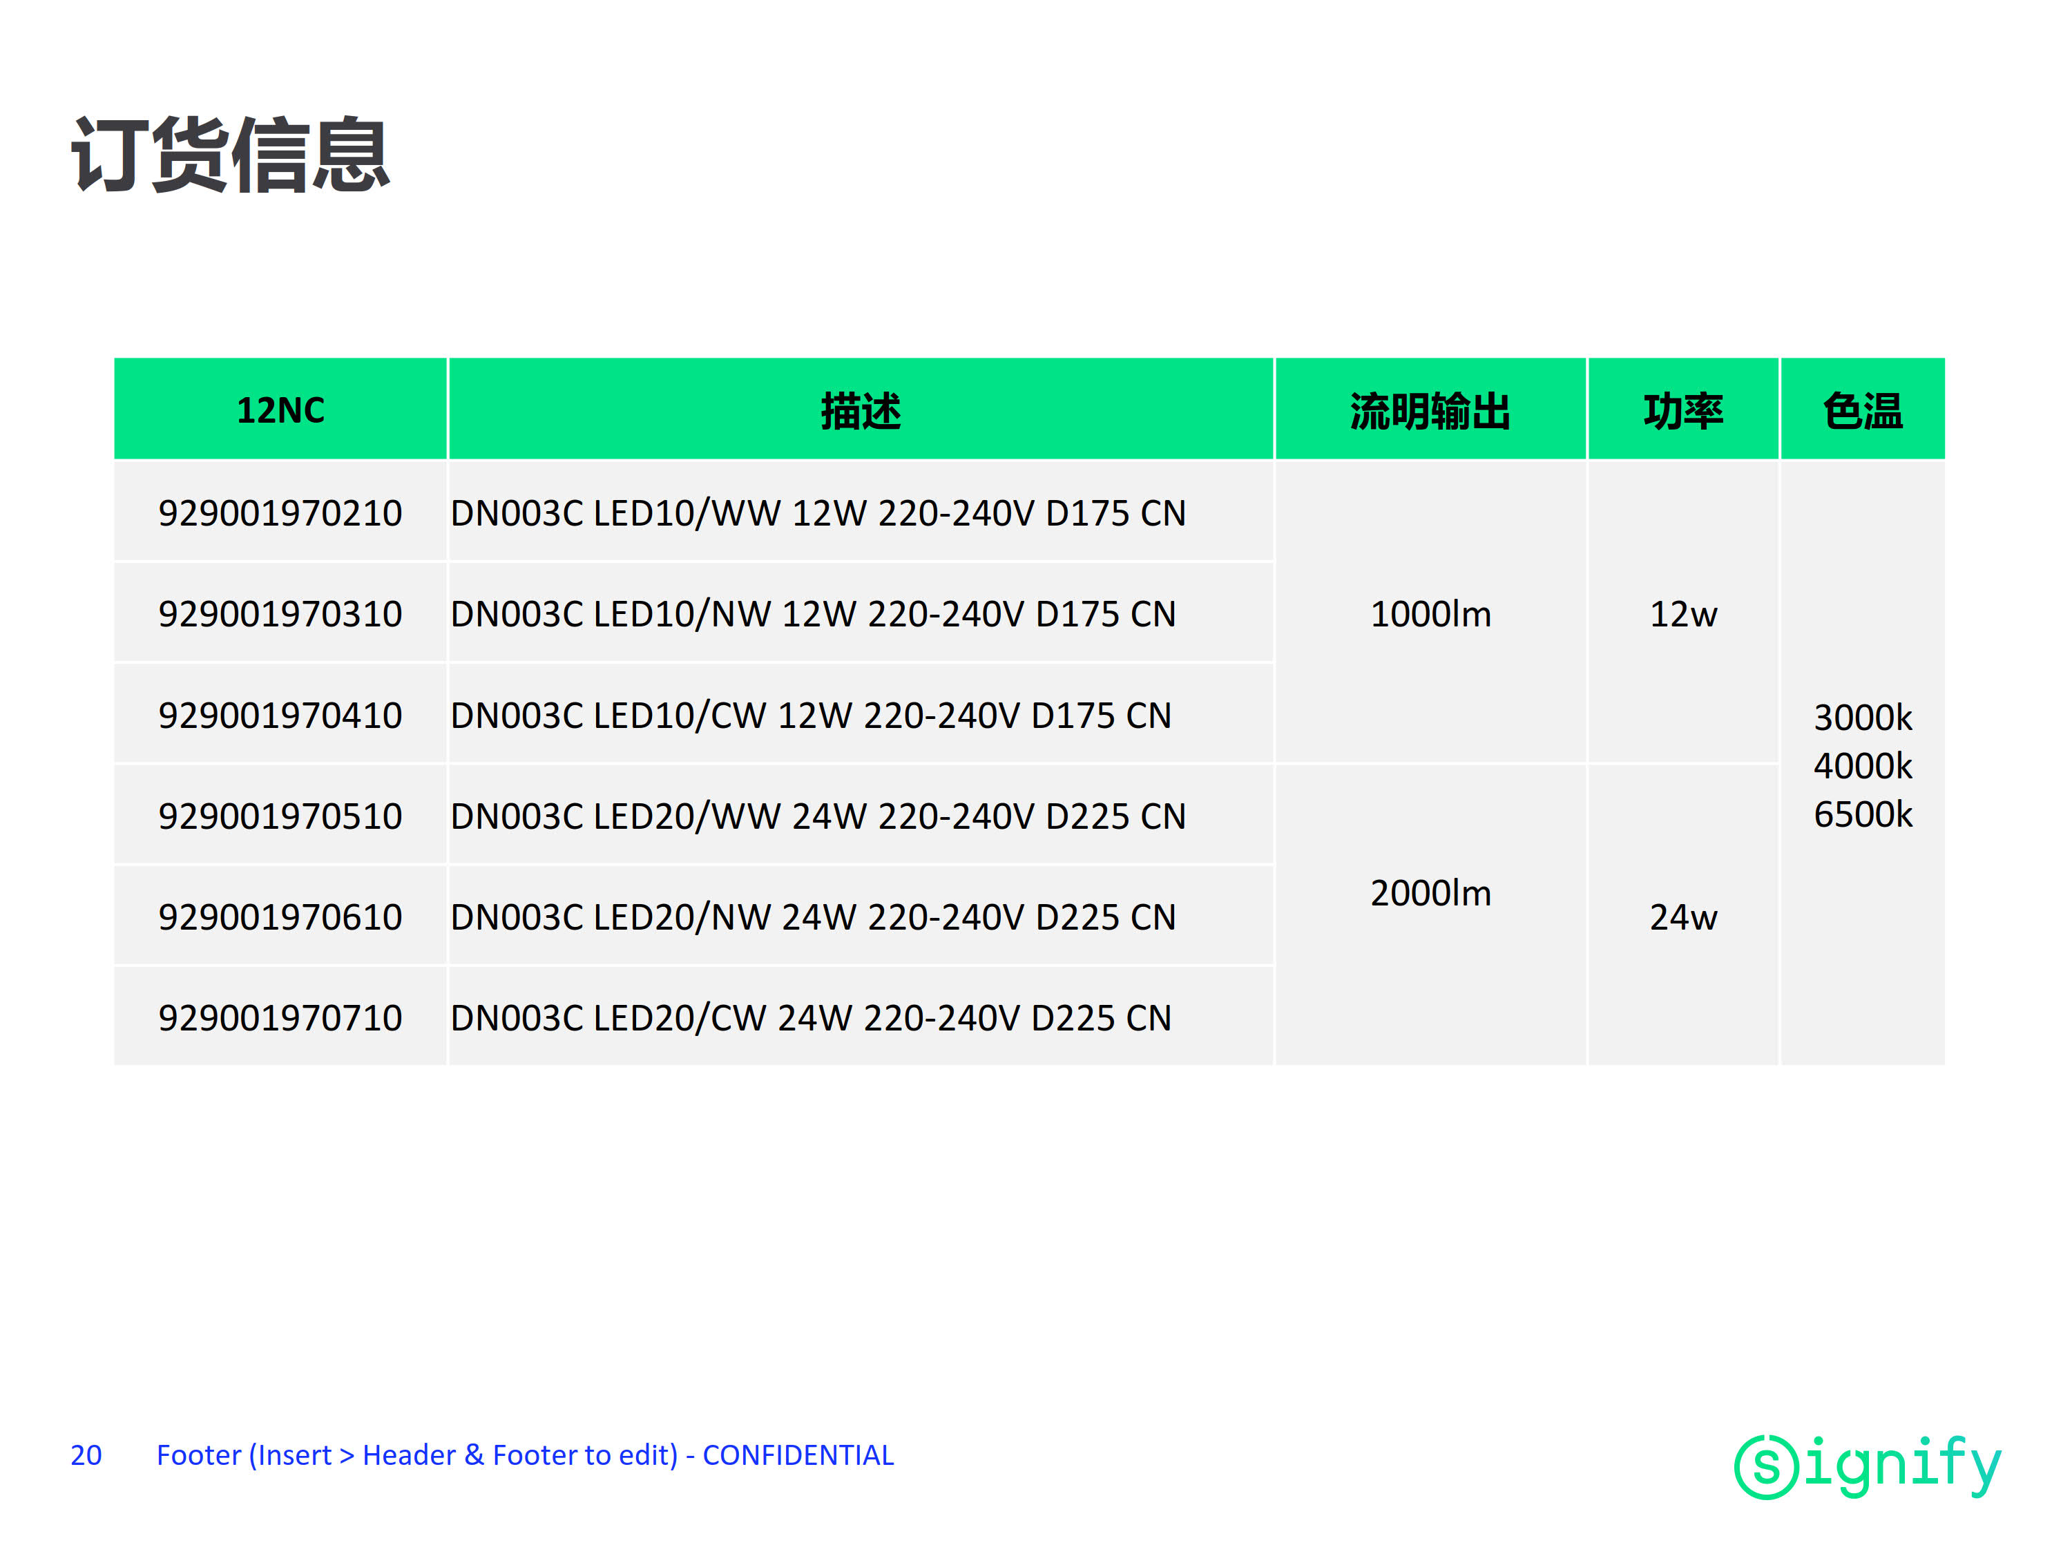Select the 功率 column header
The width and height of the screenshot is (2072, 1554).
point(1683,410)
